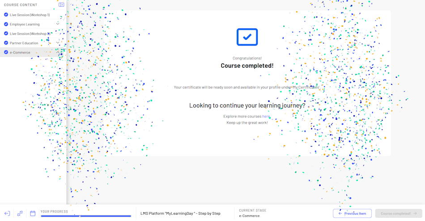The height and width of the screenshot is (221, 425).
Task: Click the 'Congratulations!' text
Action: click(x=247, y=58)
